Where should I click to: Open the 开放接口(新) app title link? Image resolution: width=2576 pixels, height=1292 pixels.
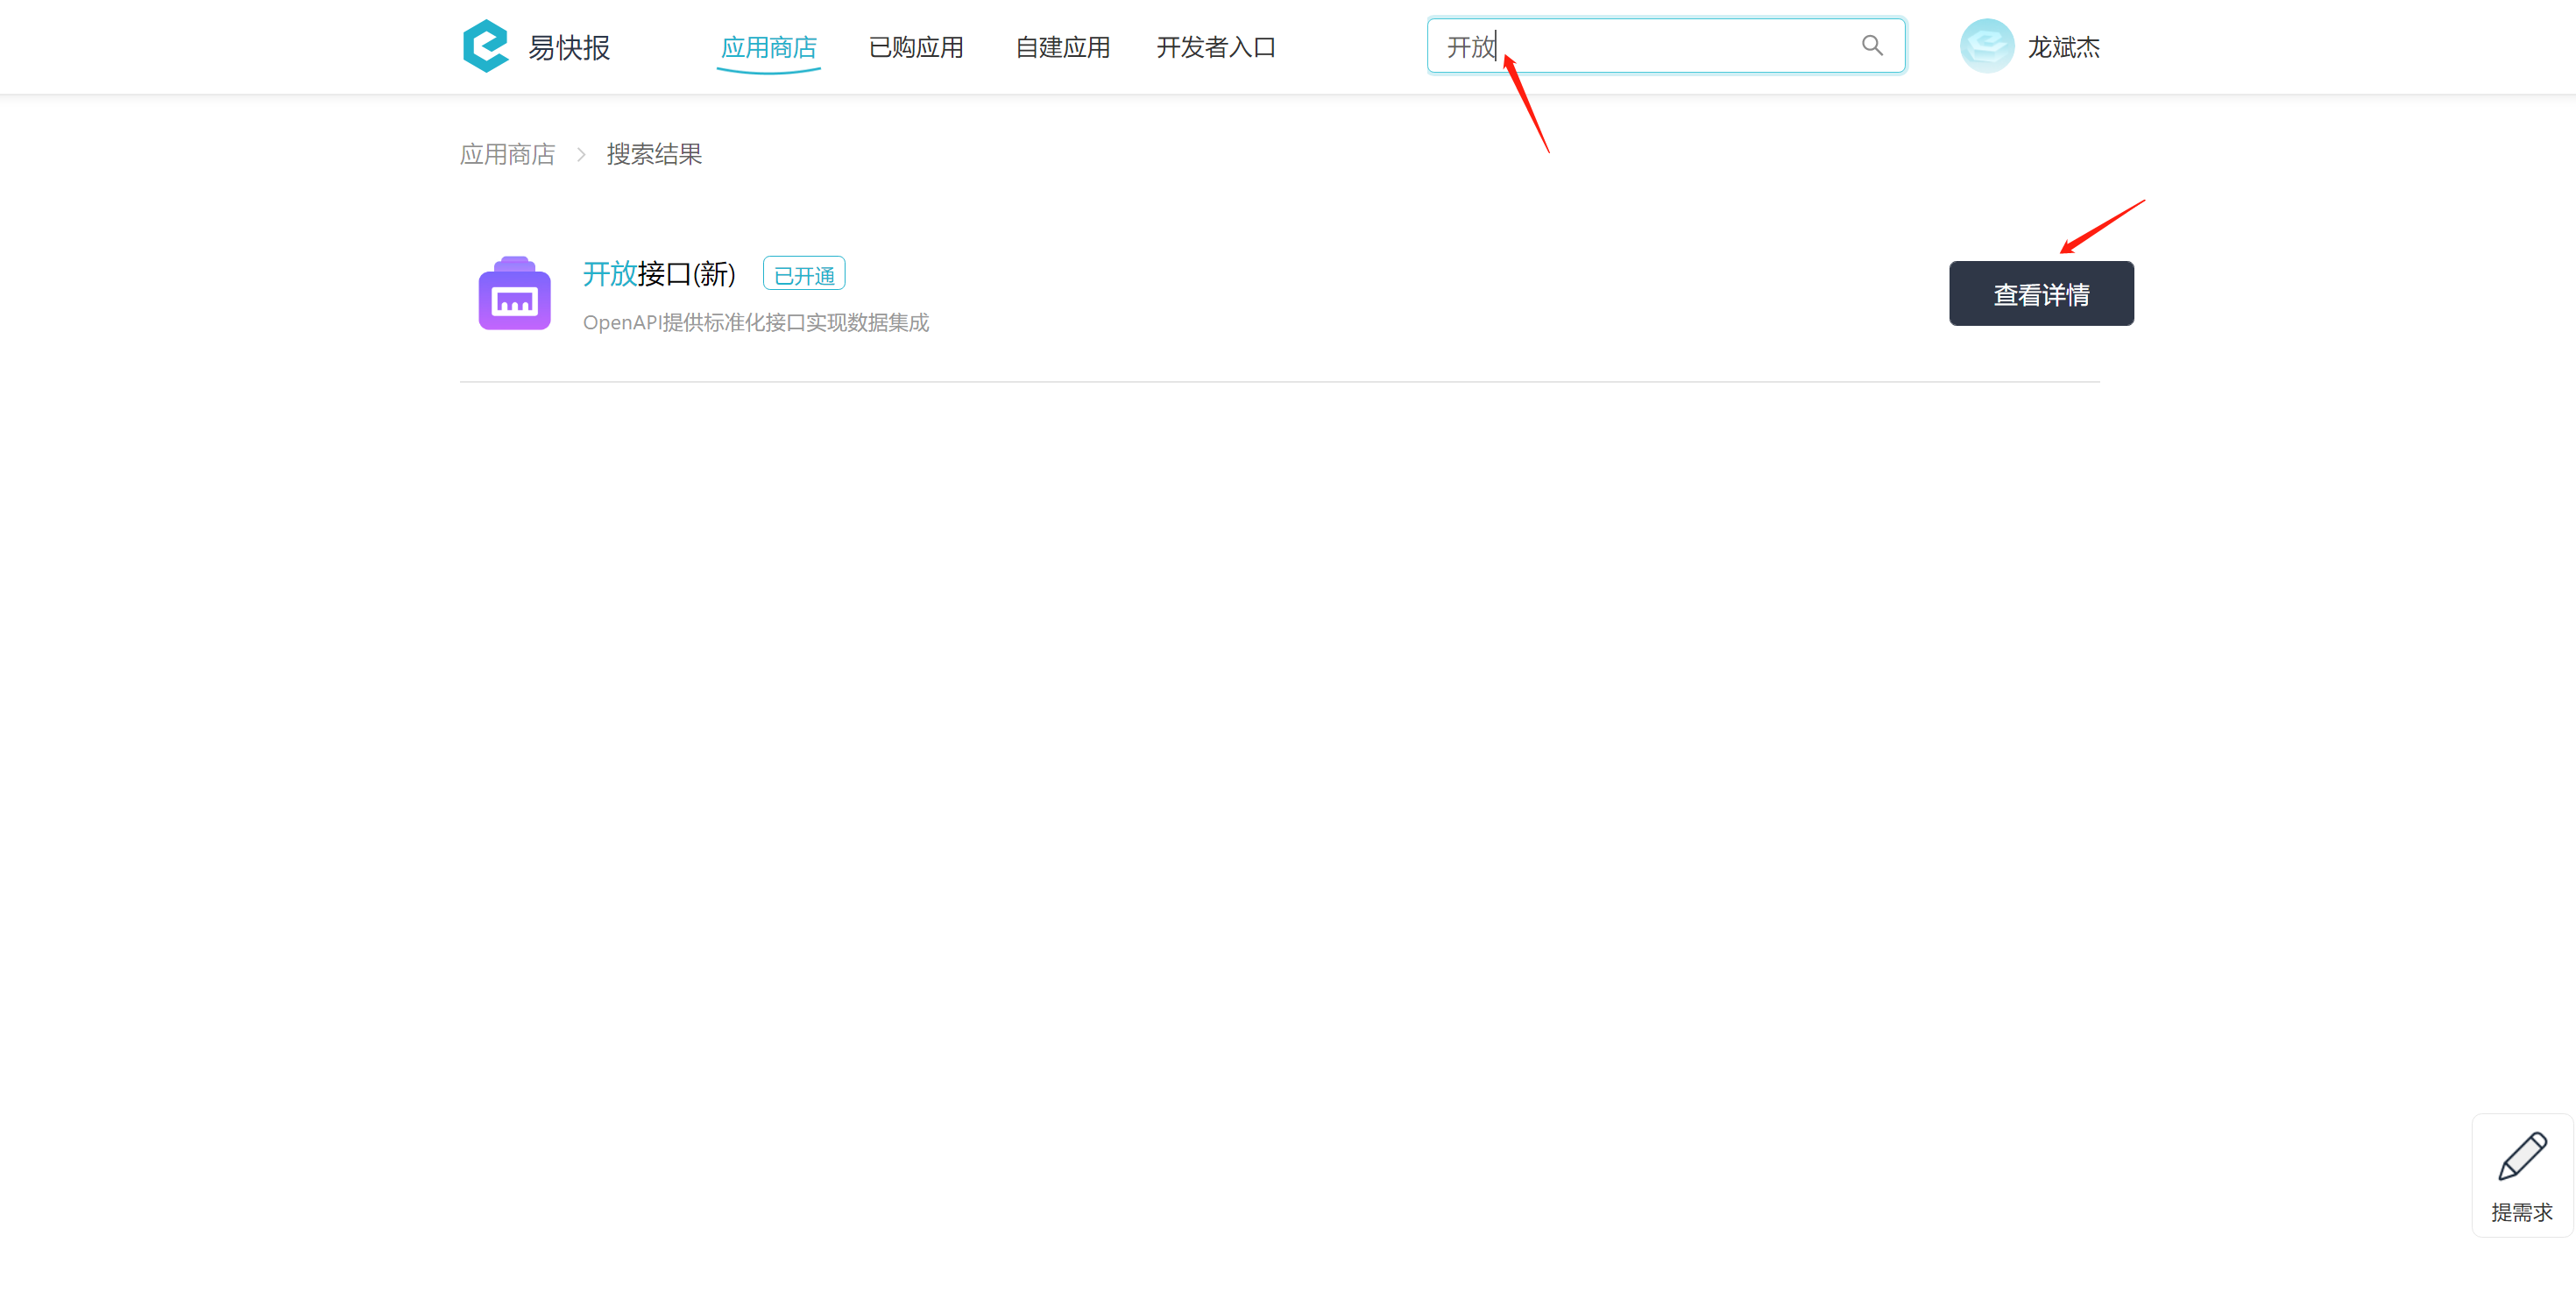(x=659, y=274)
